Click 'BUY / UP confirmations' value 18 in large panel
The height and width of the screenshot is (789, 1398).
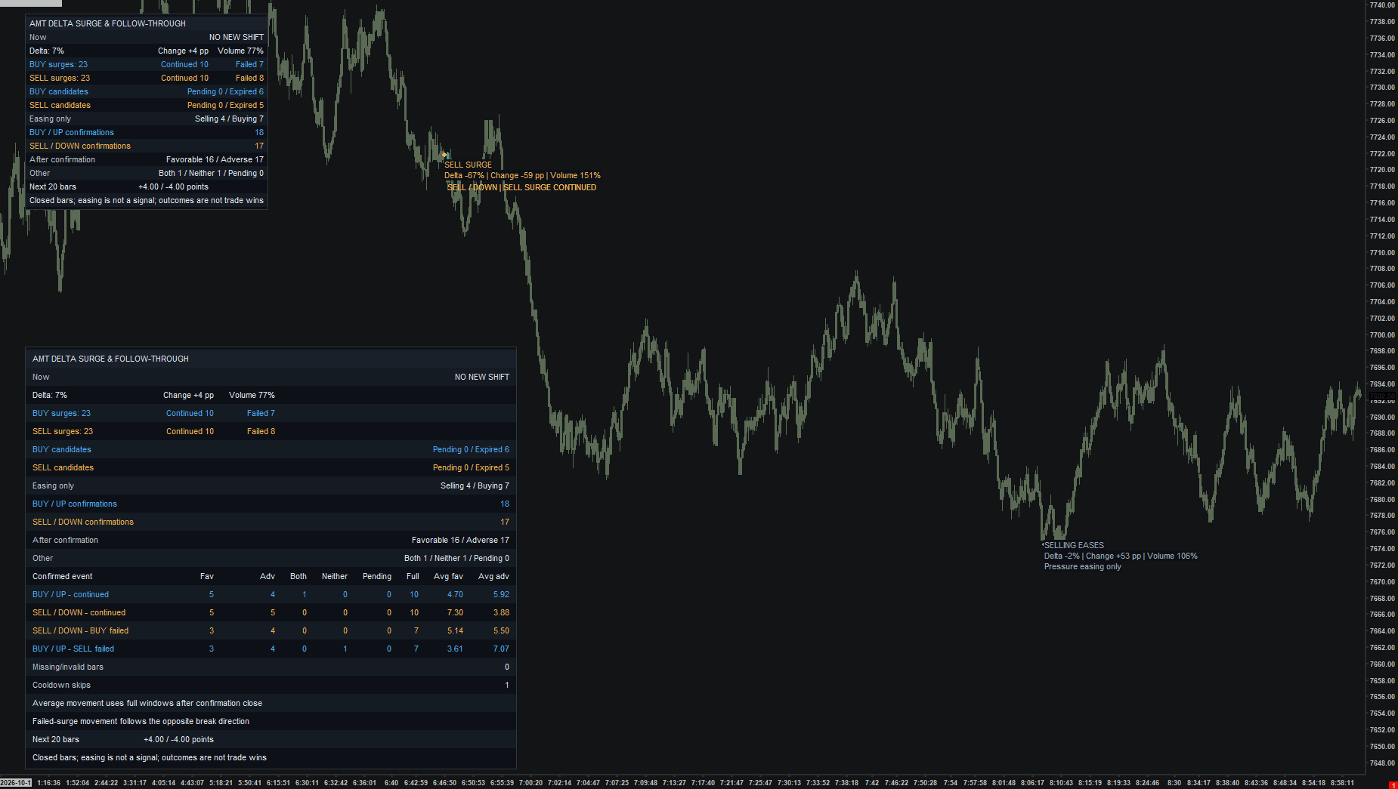[x=505, y=504]
